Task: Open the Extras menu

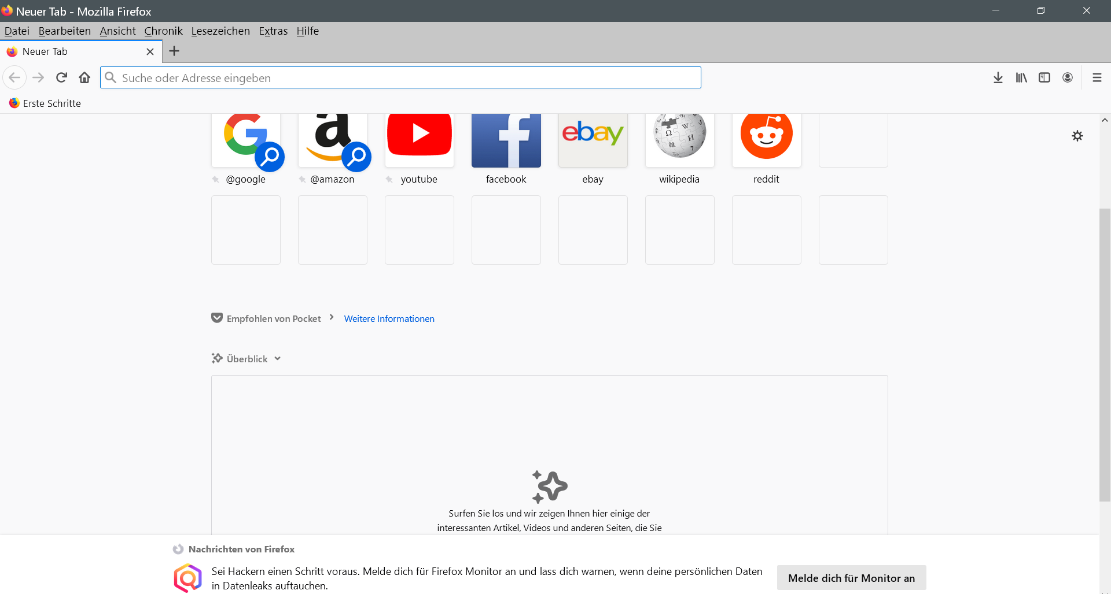Action: click(273, 31)
